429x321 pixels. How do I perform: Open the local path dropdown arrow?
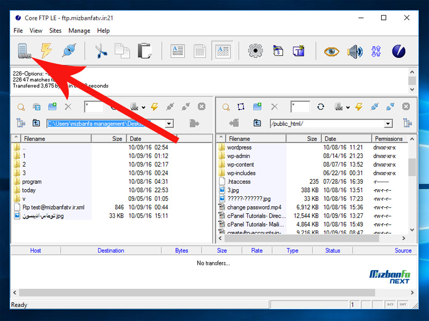pos(169,124)
